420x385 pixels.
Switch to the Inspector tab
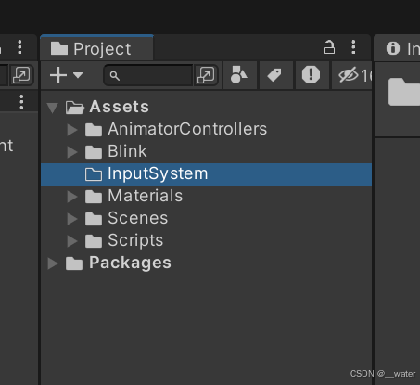click(397, 48)
